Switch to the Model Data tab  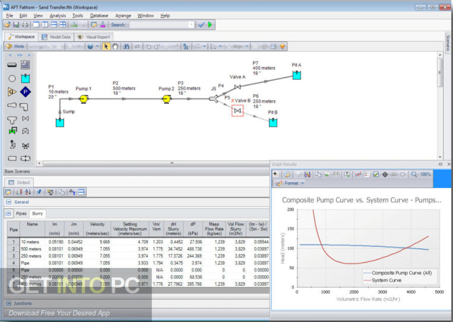pos(56,37)
